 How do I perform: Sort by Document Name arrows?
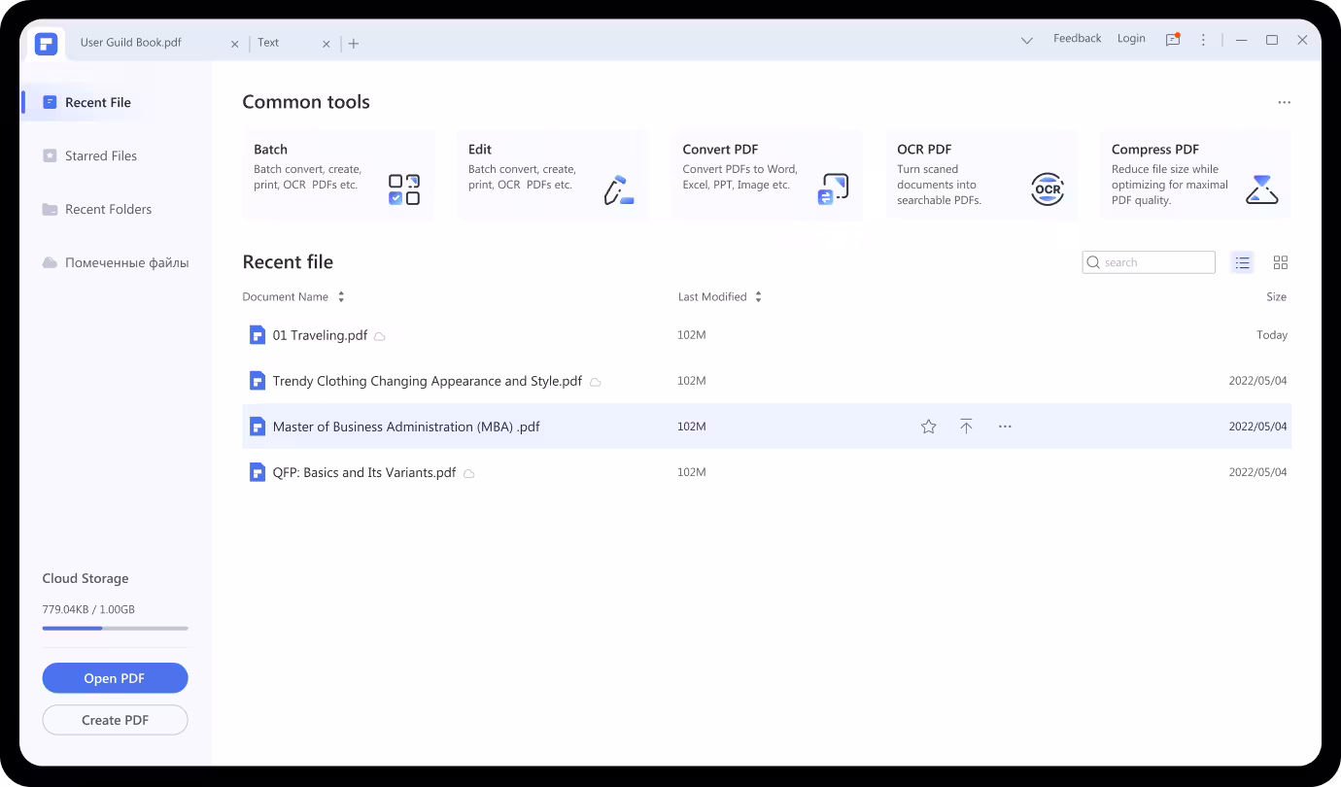(341, 297)
